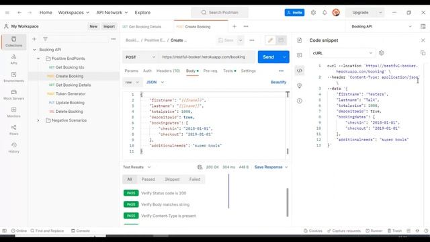Open the related requests lightbulb icon
The width and height of the screenshot is (430, 242).
coord(300,85)
